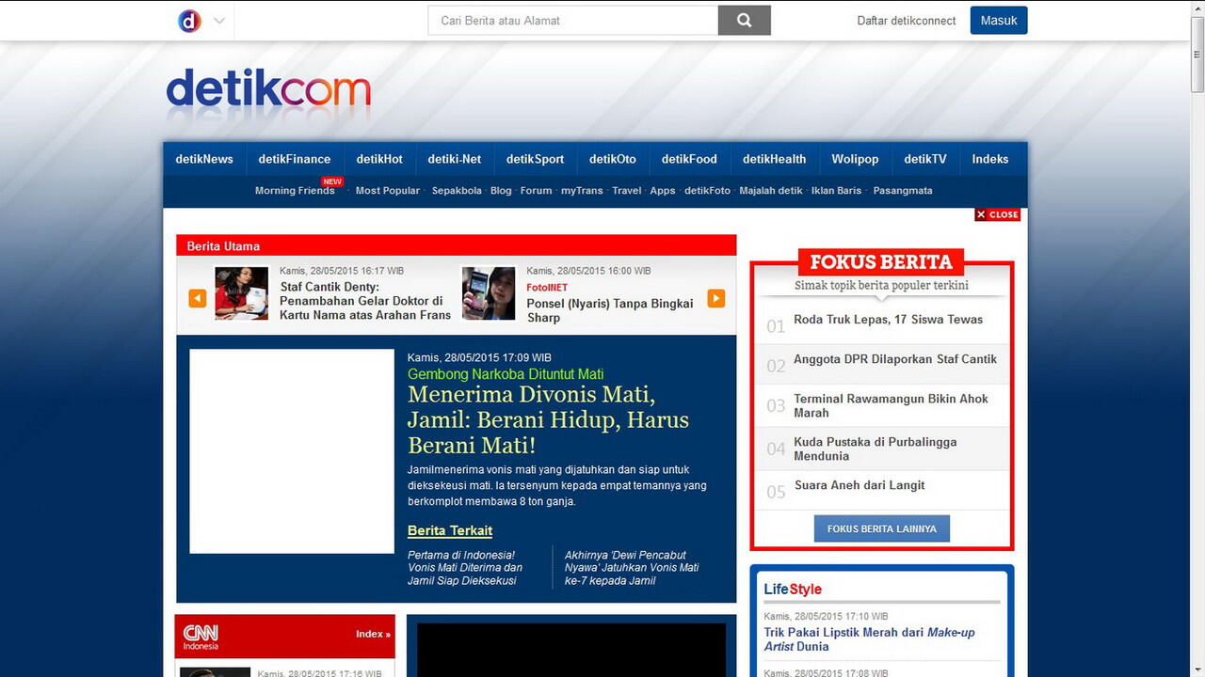This screenshot has height=677, width=1205.
Task: Open focus topic 'Roda Truk Lepas, 17 Siswa Tewas'
Action: pos(888,320)
